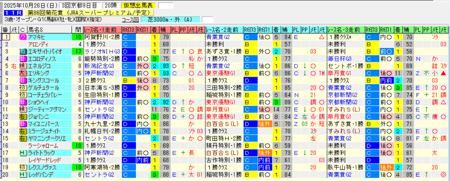
Task: Open the 仮想出馬表 button
Action: click(x=139, y=5)
